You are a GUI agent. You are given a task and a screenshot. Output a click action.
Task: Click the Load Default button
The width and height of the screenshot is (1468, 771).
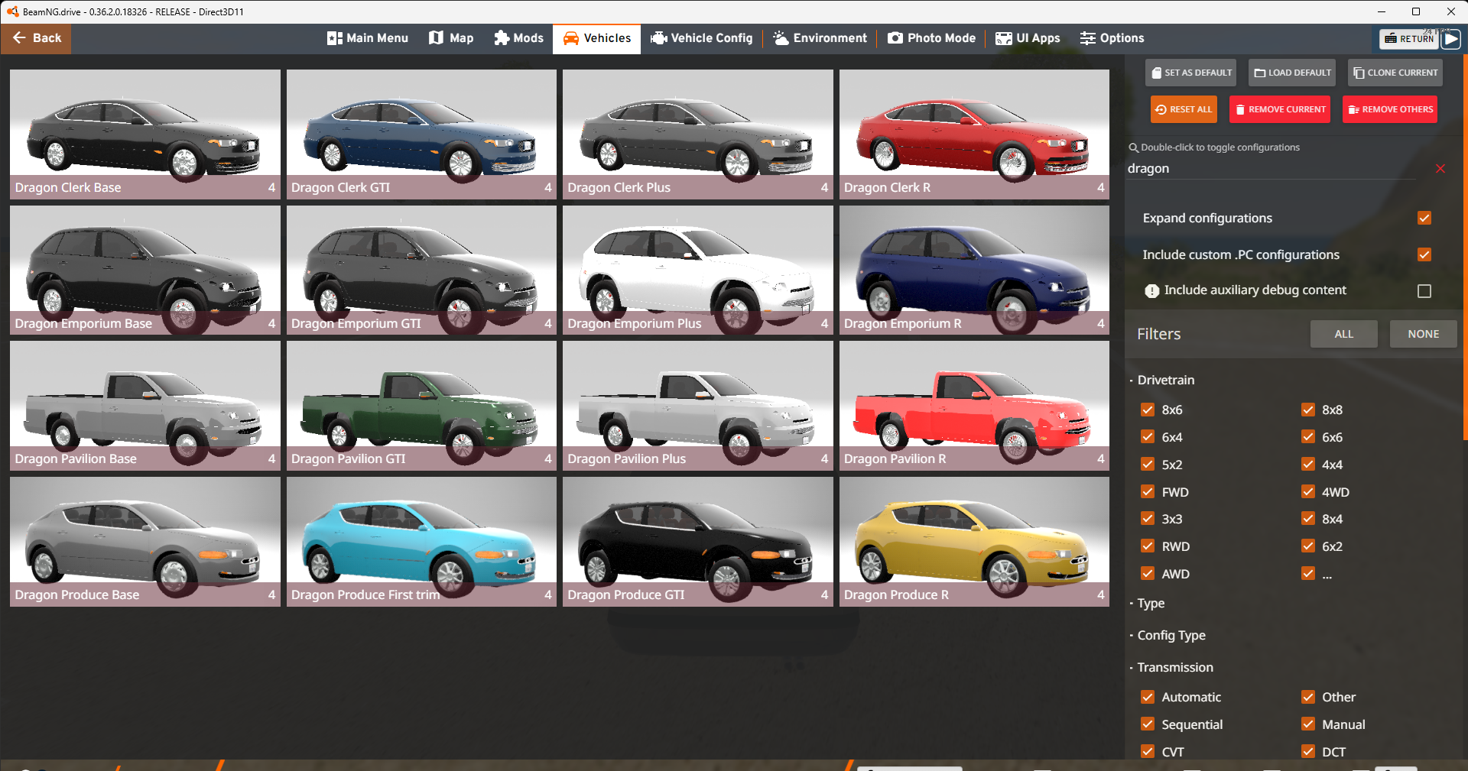[1292, 73]
